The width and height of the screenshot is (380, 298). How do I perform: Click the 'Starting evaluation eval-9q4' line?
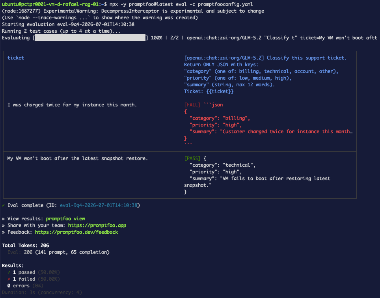[x=68, y=24]
